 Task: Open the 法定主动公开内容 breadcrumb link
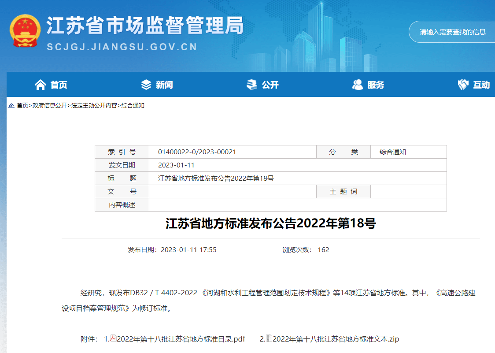tap(94, 106)
